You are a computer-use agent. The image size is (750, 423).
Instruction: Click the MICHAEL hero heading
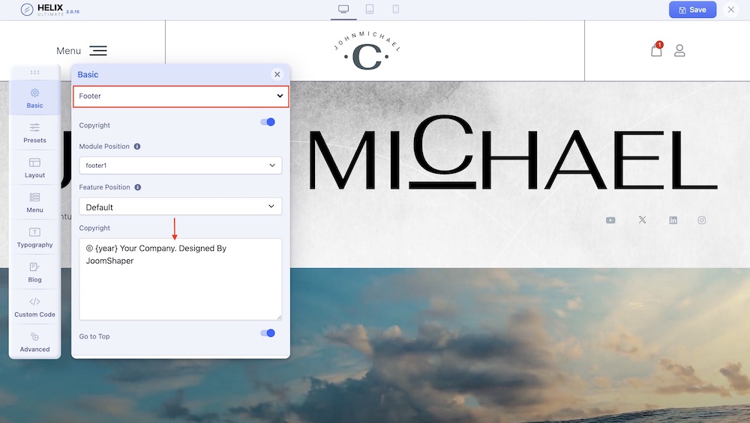coord(513,153)
